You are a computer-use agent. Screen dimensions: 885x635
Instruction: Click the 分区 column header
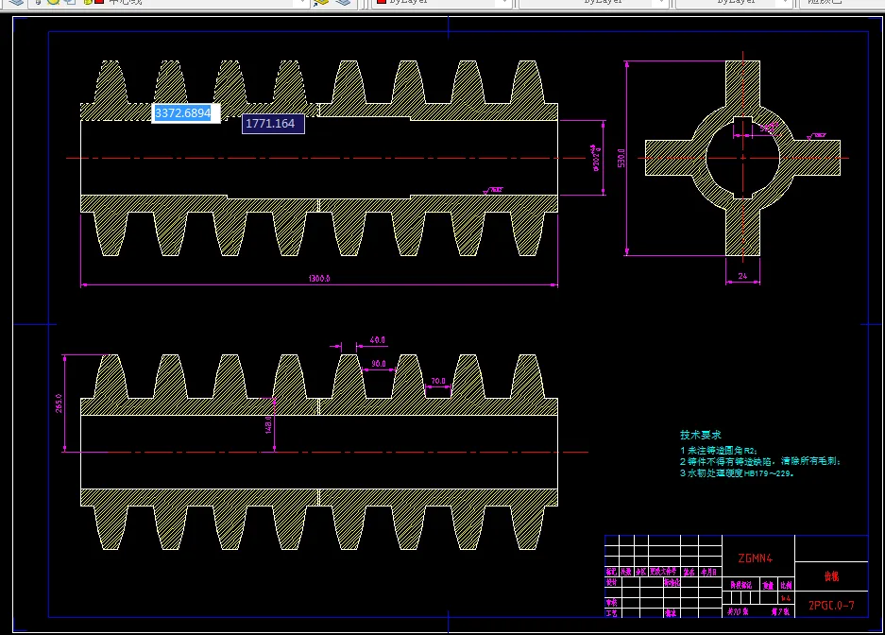point(640,572)
